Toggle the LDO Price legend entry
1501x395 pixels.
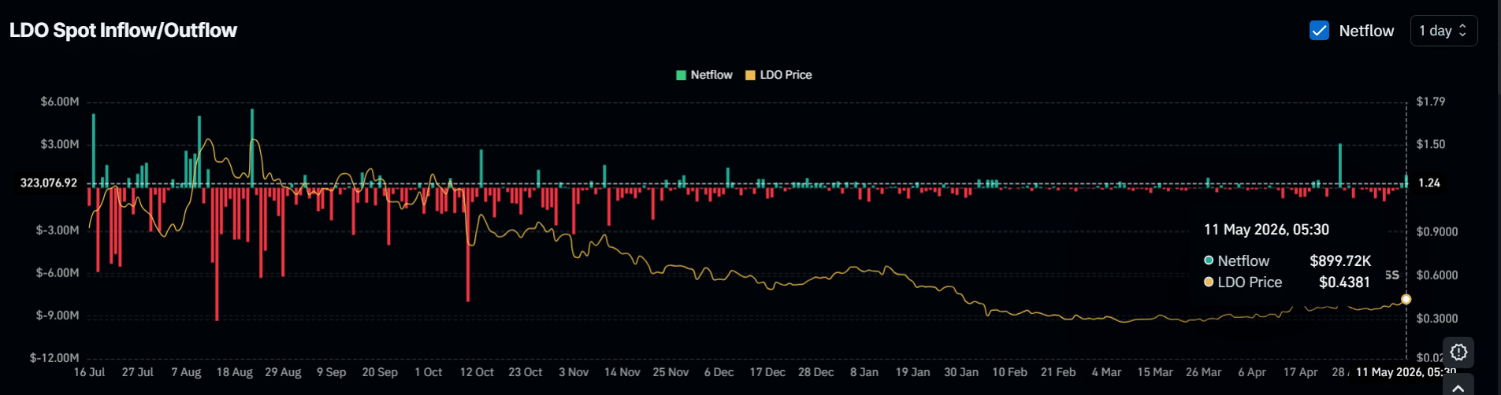point(778,75)
